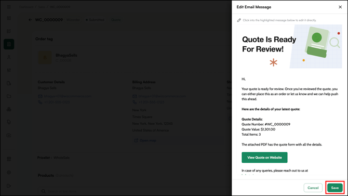The width and height of the screenshot is (348, 196).
Task: Click the BhagyaSells customer name
Action: pyautogui.click(x=66, y=55)
